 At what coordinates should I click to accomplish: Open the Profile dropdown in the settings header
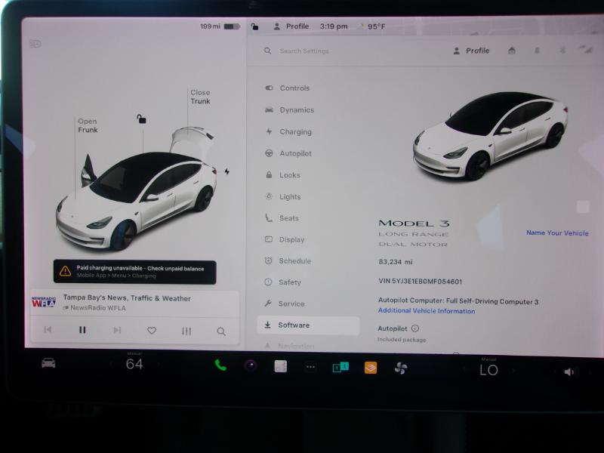[x=471, y=51]
